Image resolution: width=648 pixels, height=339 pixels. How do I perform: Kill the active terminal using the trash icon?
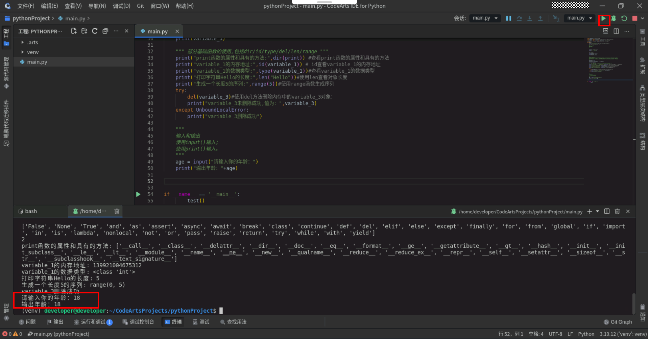point(617,211)
